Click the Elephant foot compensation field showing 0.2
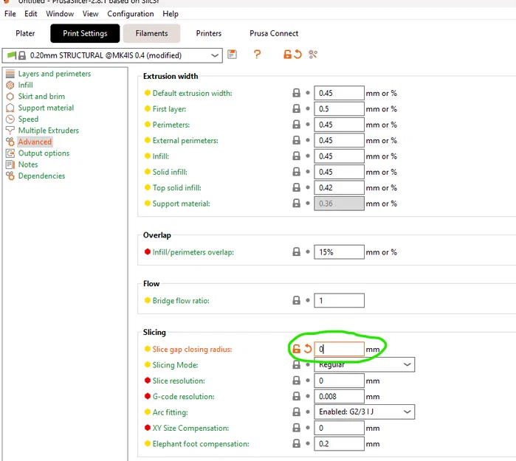This screenshot has width=516, height=461. (x=340, y=444)
